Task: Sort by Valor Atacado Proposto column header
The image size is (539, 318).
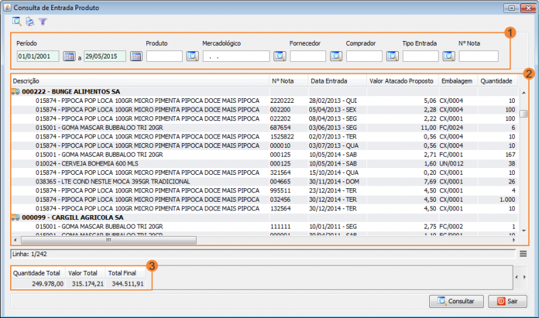Action: tap(403, 81)
